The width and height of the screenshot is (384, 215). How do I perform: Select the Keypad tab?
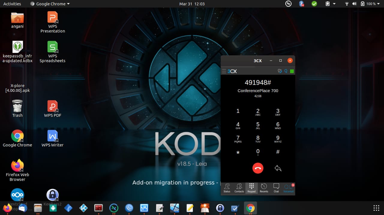[251, 188]
